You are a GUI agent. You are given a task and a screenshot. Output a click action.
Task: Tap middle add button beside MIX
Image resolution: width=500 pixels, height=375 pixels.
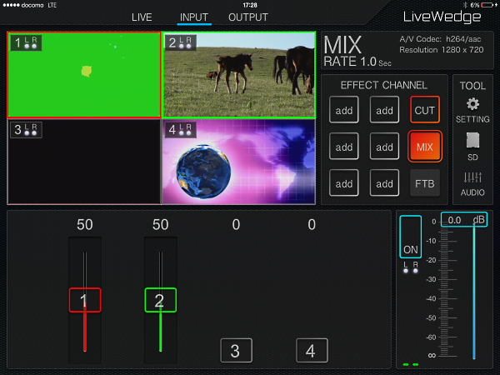(x=384, y=147)
